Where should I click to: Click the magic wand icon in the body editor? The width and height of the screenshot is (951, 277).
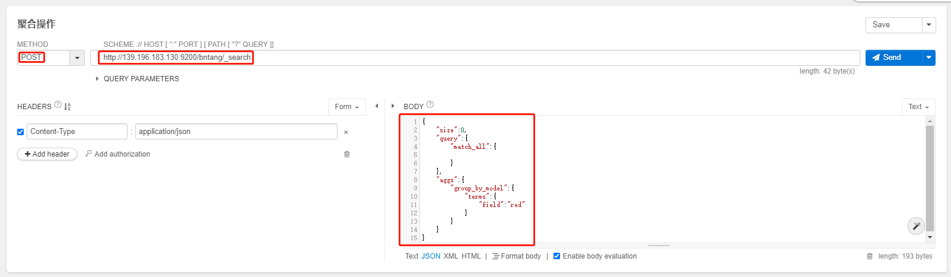[x=916, y=226]
